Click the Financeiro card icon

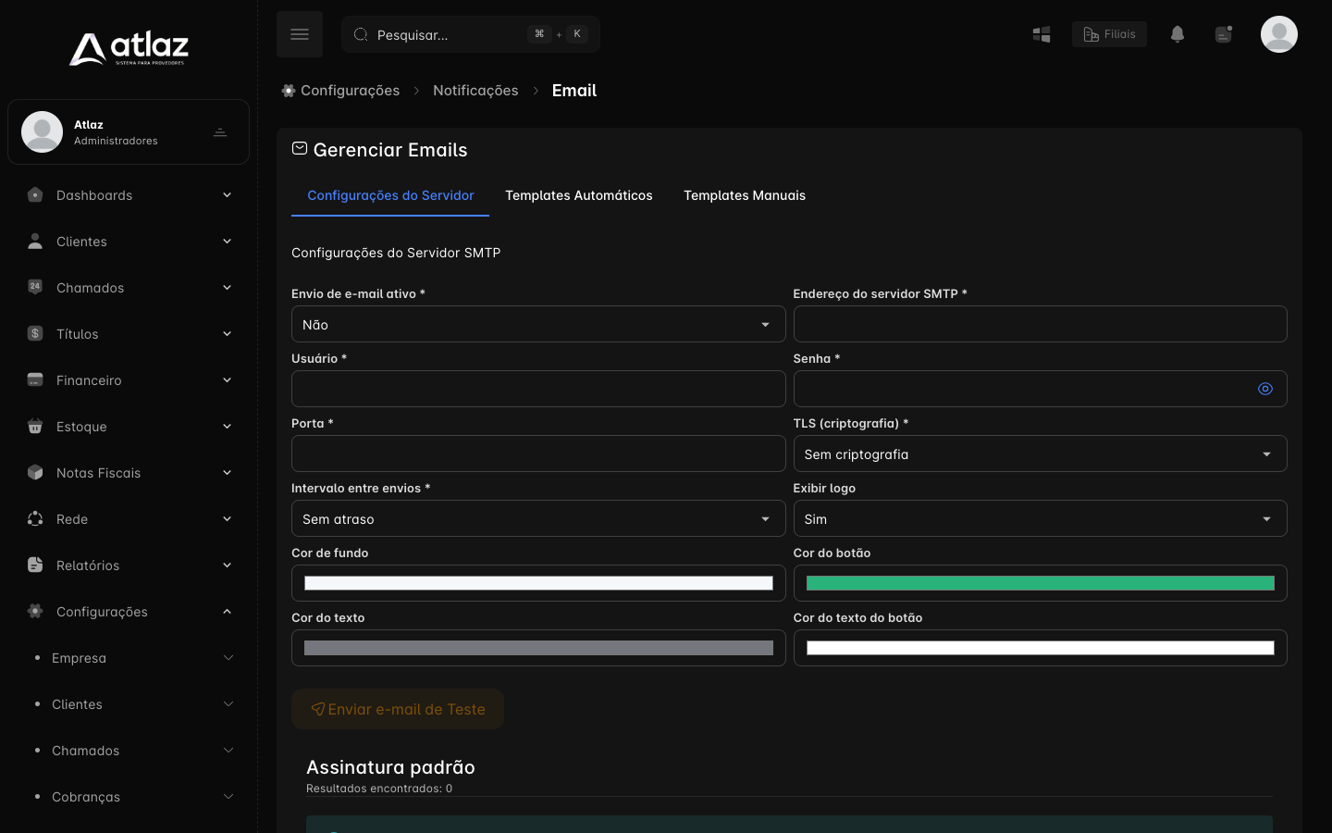pyautogui.click(x=35, y=379)
